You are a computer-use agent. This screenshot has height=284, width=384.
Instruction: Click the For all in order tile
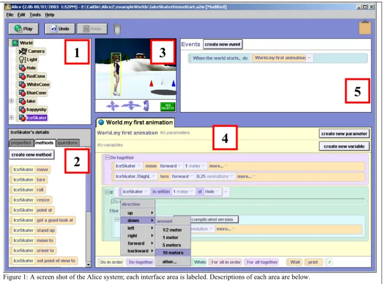(226, 262)
